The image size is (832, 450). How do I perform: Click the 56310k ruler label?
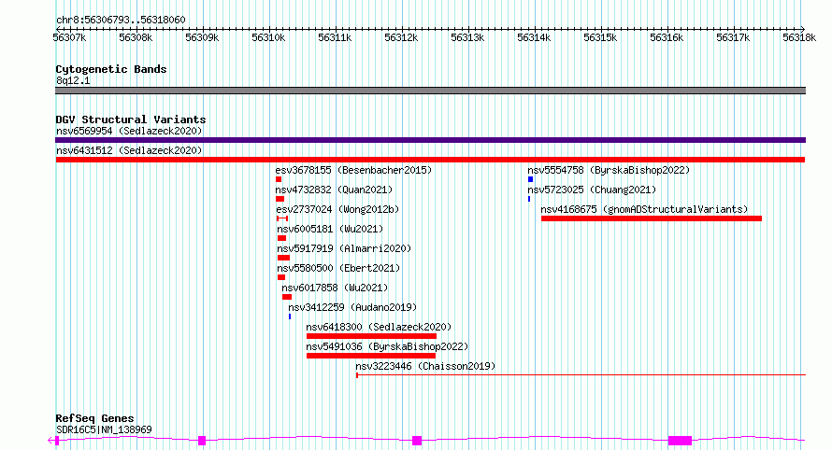(268, 37)
